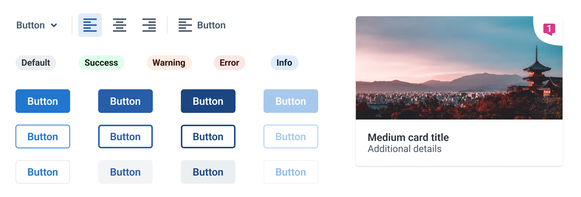
Task: Select the Error tag
Action: click(x=229, y=63)
